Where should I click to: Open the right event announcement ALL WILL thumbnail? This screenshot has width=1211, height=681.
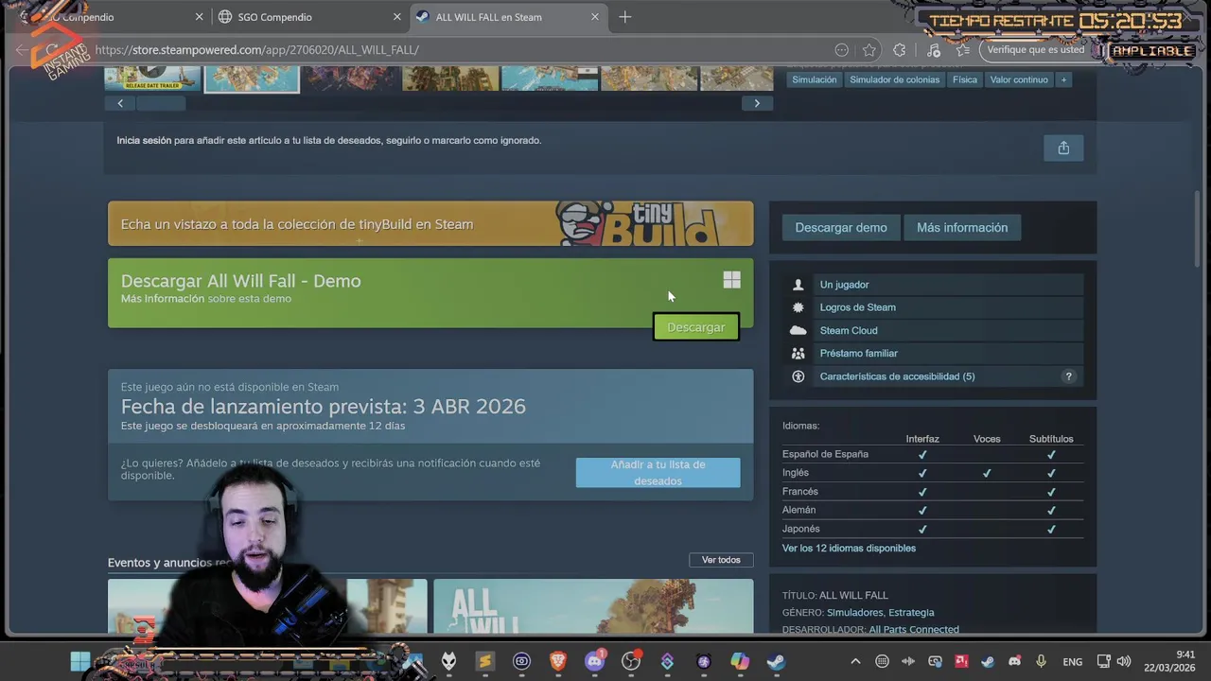coord(593,606)
